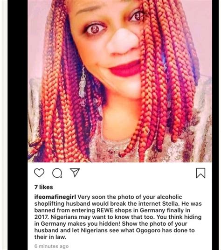The width and height of the screenshot is (221, 250).
Task: Click the red lips in the photo
Action: point(125,69)
